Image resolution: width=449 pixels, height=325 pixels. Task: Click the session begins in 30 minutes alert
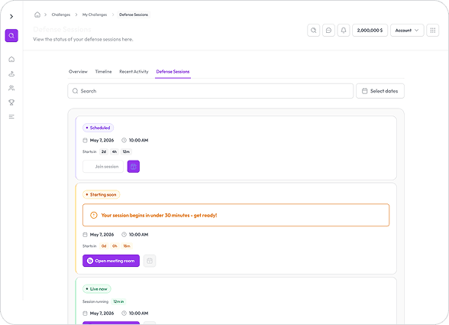236,215
